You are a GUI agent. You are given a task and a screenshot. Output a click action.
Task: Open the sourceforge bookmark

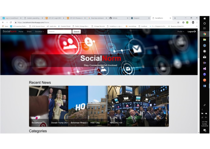(x=131, y=26)
